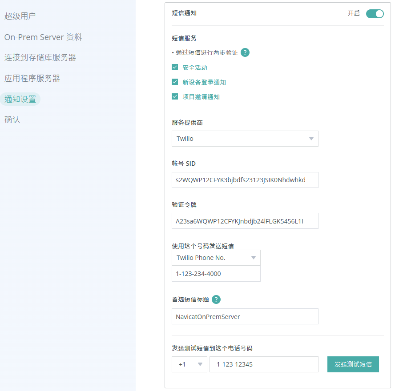Open help for preferred SMS title
Image resolution: width=395 pixels, height=391 pixels.
[216, 299]
